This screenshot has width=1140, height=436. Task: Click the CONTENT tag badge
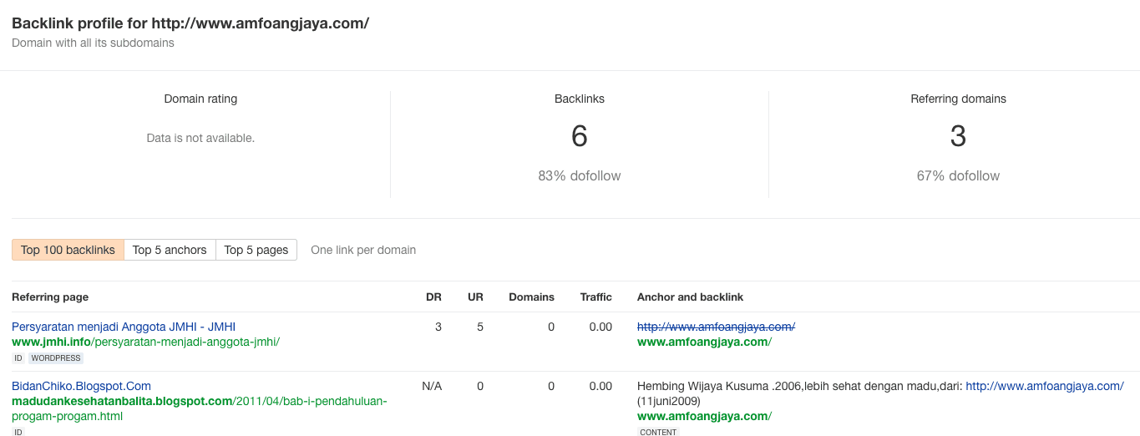pyautogui.click(x=658, y=432)
